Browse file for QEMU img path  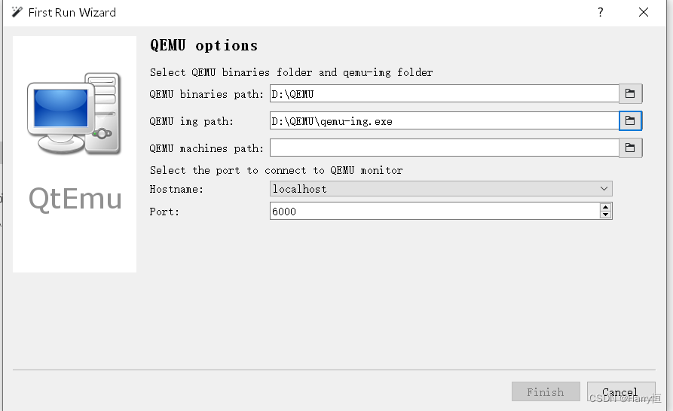(630, 120)
